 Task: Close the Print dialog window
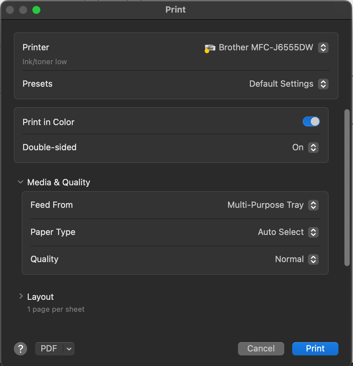point(10,10)
